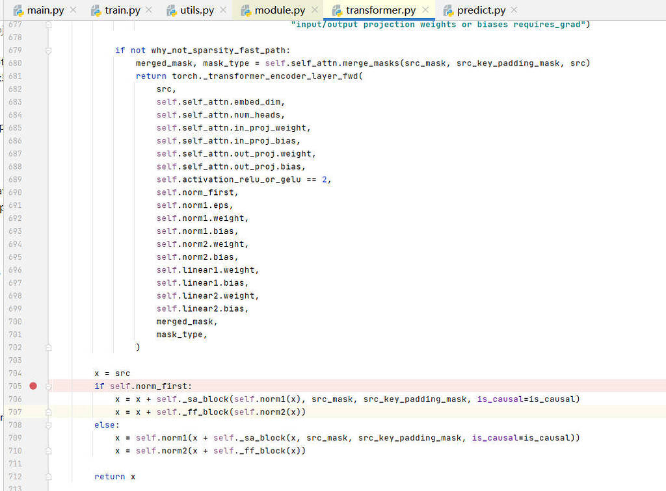Close the main.py tab

[x=73, y=10]
